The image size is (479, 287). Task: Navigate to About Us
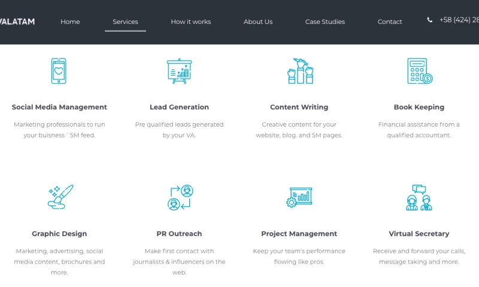258,22
